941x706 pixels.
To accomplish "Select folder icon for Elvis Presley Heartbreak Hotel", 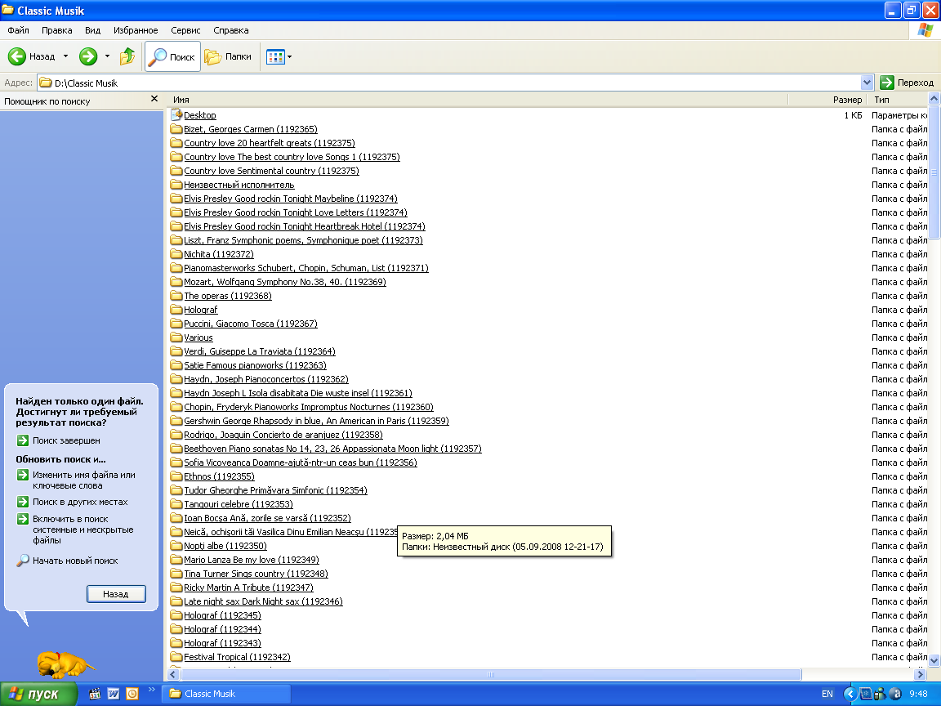I will click(176, 226).
